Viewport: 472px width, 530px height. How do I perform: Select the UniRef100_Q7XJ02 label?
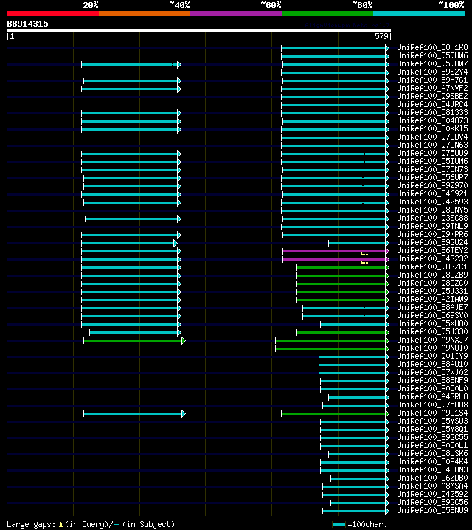(x=432, y=372)
